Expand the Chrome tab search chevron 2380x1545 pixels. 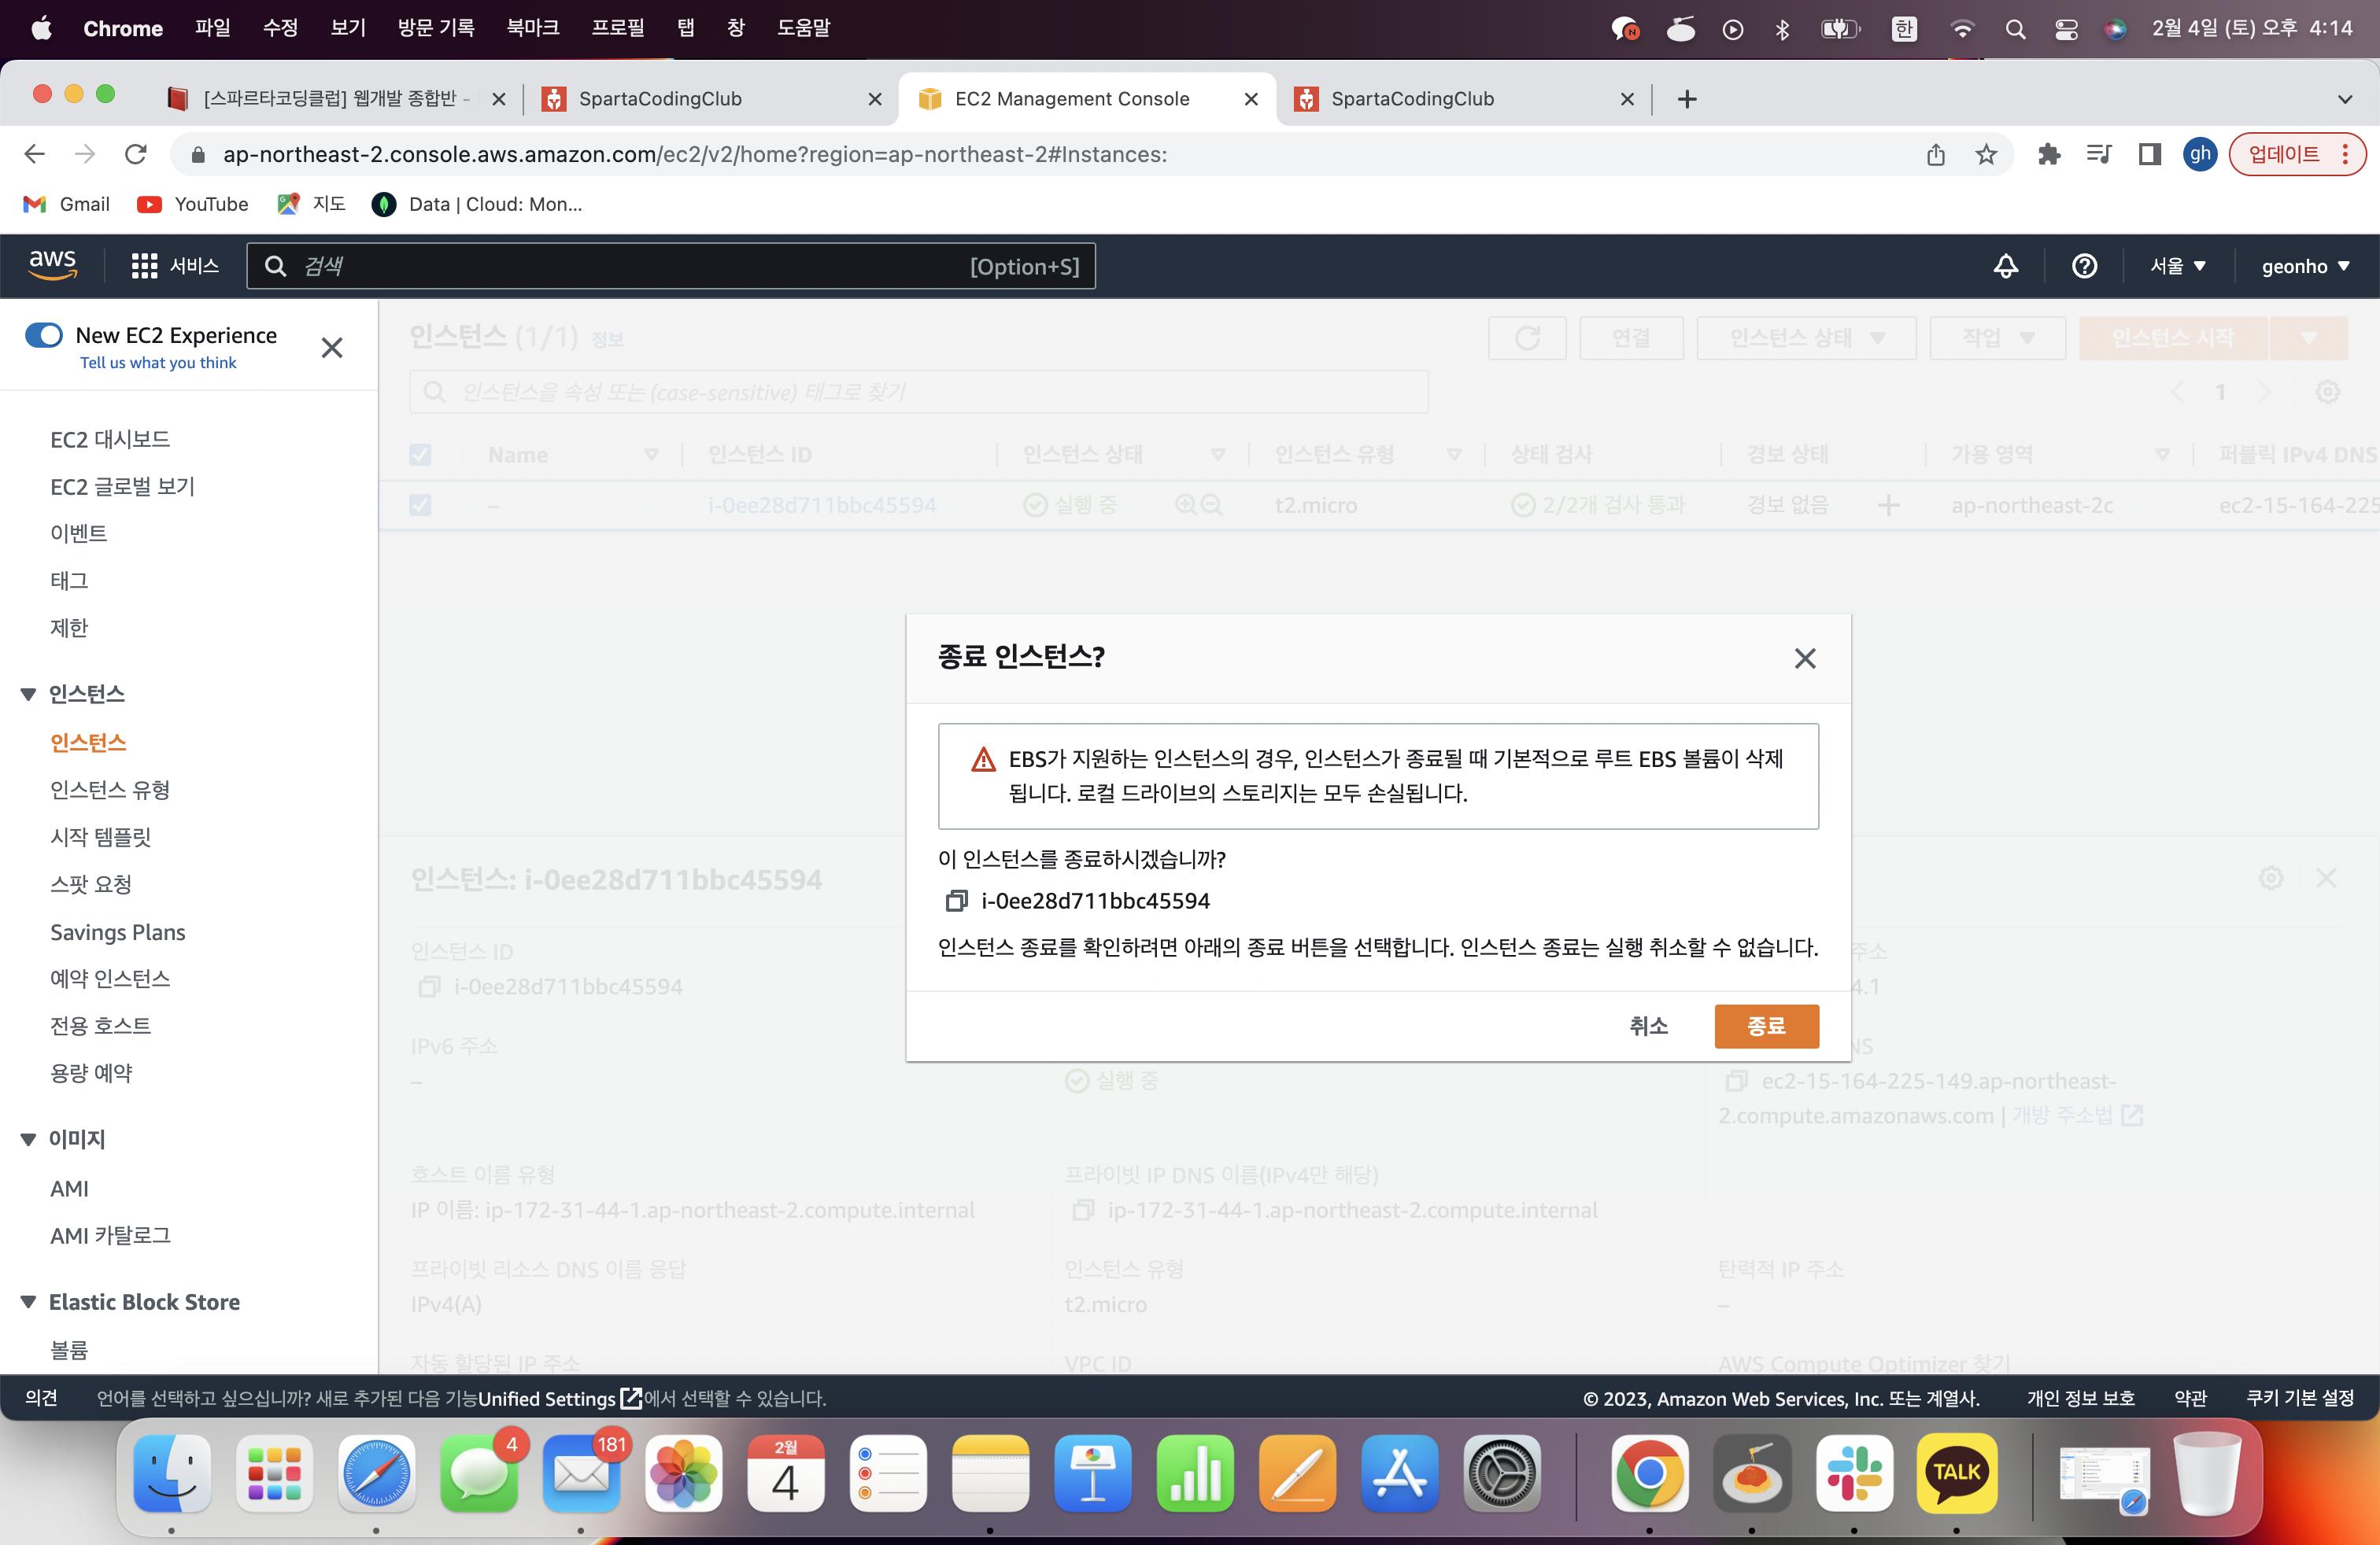2345,99
